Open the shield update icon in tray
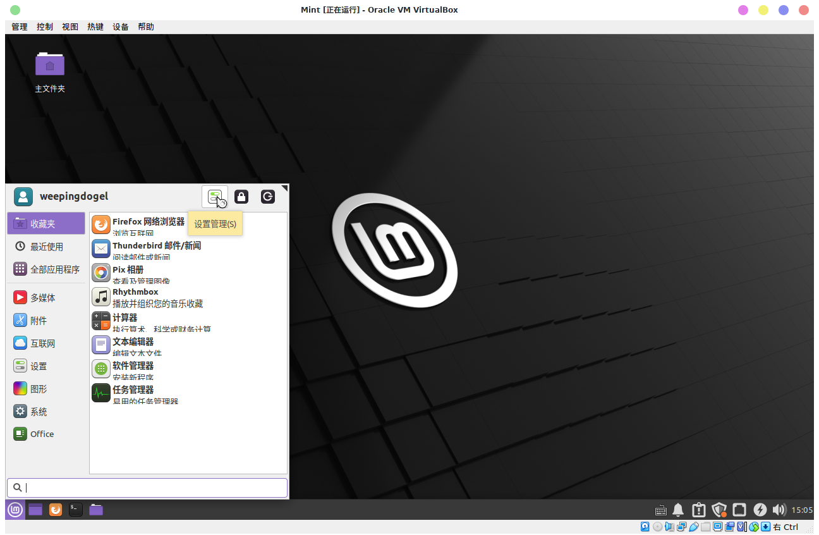819x535 pixels. (719, 510)
